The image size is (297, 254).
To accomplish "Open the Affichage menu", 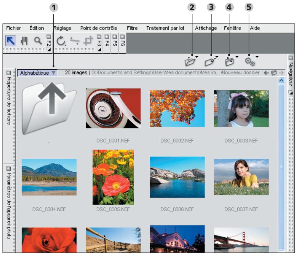I will pos(206,28).
